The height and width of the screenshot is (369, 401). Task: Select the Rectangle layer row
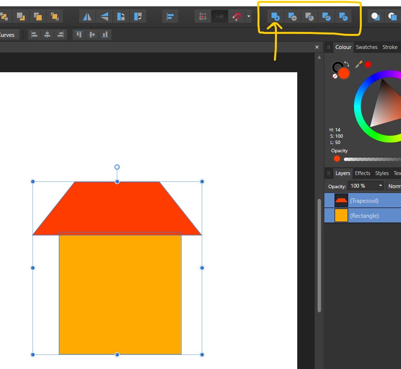[x=363, y=216]
